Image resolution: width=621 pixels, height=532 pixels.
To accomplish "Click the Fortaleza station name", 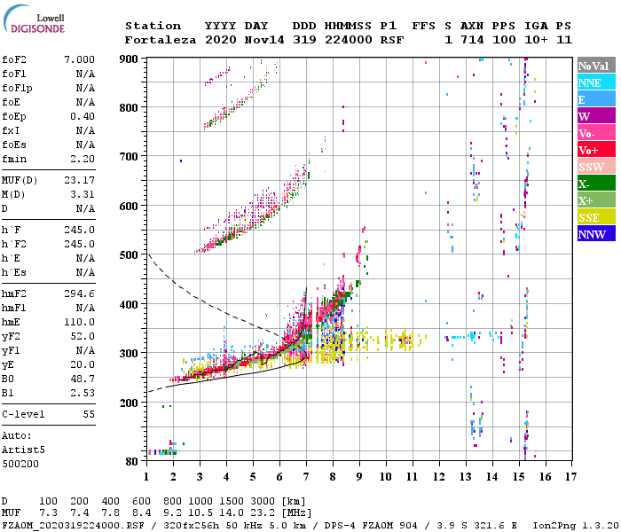I will click(x=161, y=40).
